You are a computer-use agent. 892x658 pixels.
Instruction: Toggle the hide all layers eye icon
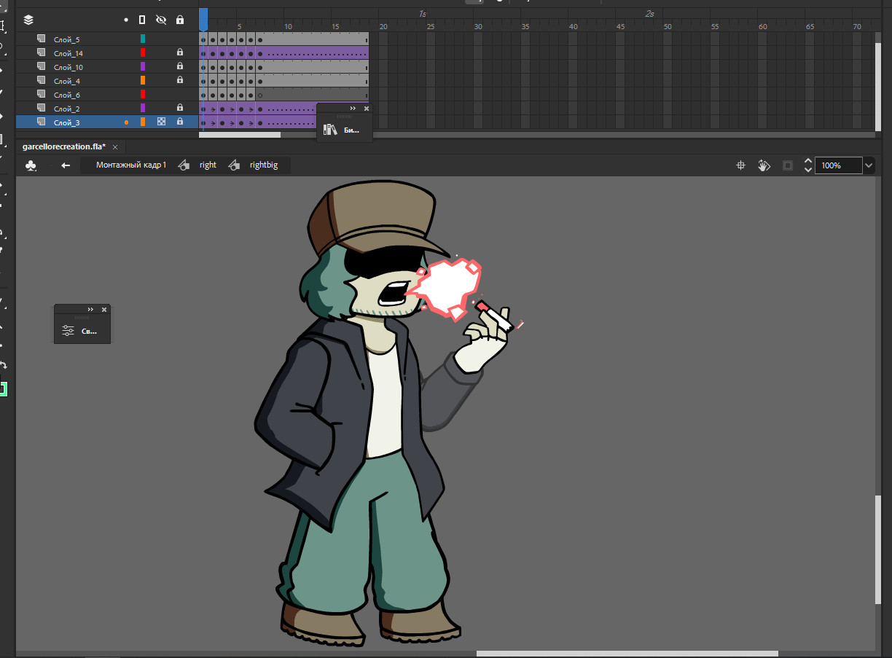(x=161, y=20)
